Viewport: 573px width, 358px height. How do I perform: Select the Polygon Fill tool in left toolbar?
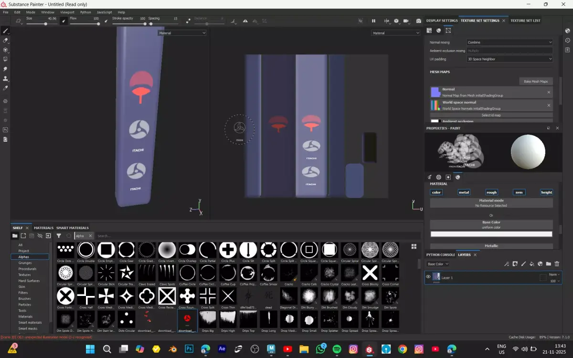point(6,59)
